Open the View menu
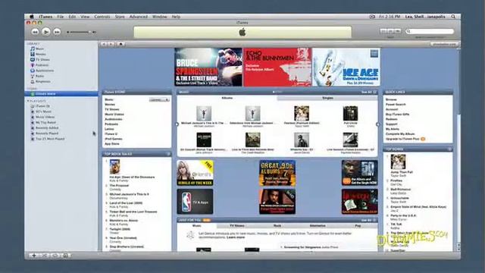This screenshot has height=273, width=485. (85, 17)
